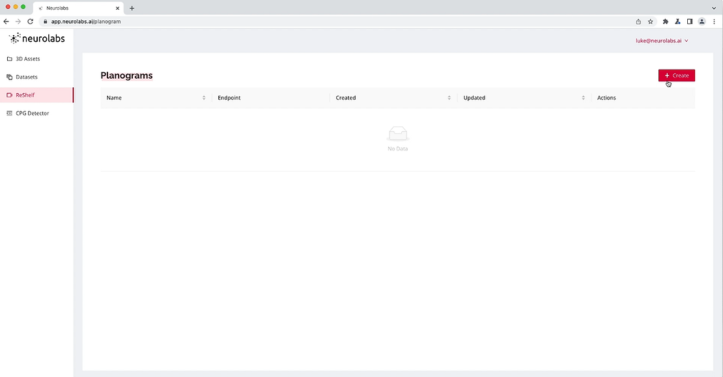Image resolution: width=723 pixels, height=377 pixels.
Task: Select ReShelf in the sidebar
Action: coord(36,95)
